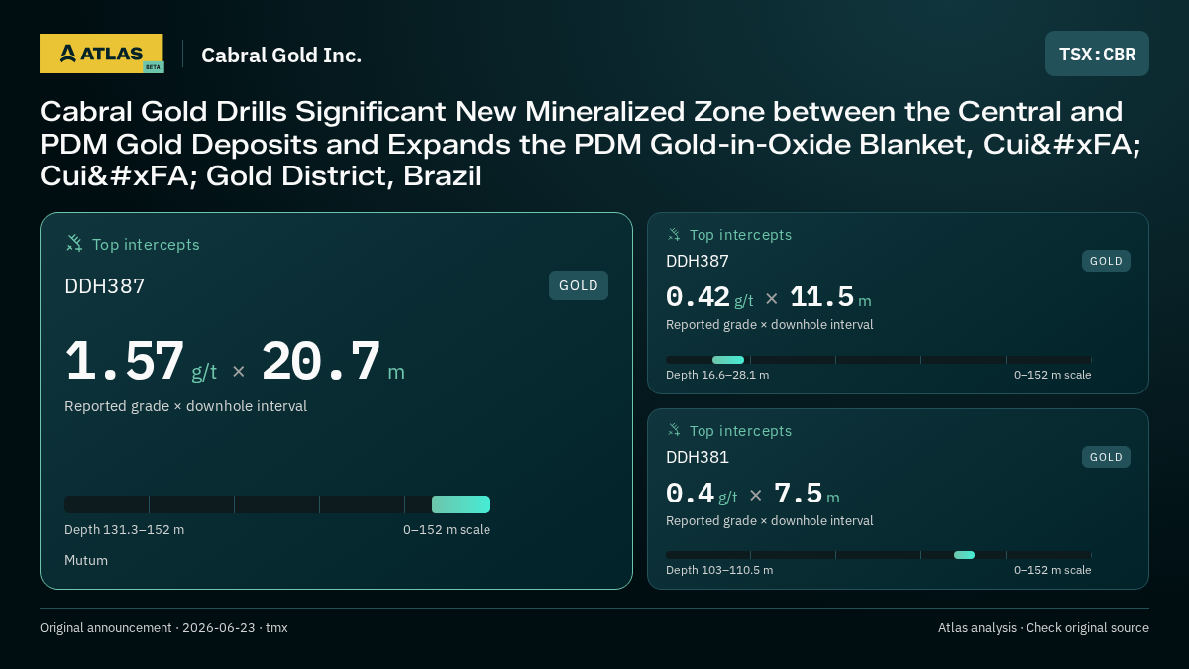Viewport: 1189px width, 669px height.
Task: Click the DDH381 hole name
Action: [698, 457]
